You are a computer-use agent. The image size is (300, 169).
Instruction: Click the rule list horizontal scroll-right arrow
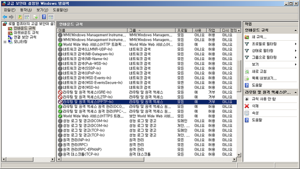235,159
